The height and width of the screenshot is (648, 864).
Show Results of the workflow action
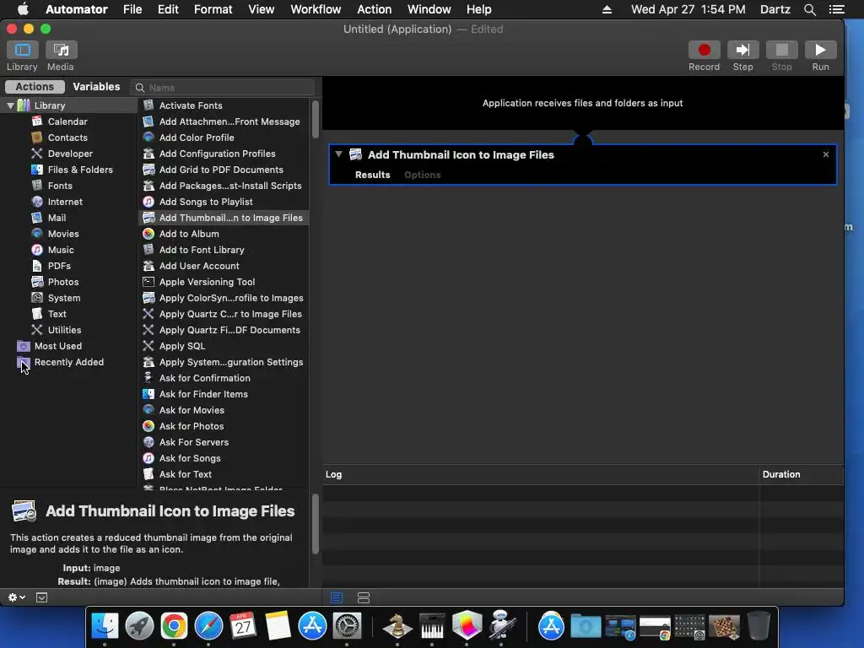click(372, 175)
